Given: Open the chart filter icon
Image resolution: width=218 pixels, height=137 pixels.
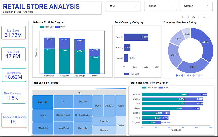Looking at the screenshot, I should click(205, 17).
